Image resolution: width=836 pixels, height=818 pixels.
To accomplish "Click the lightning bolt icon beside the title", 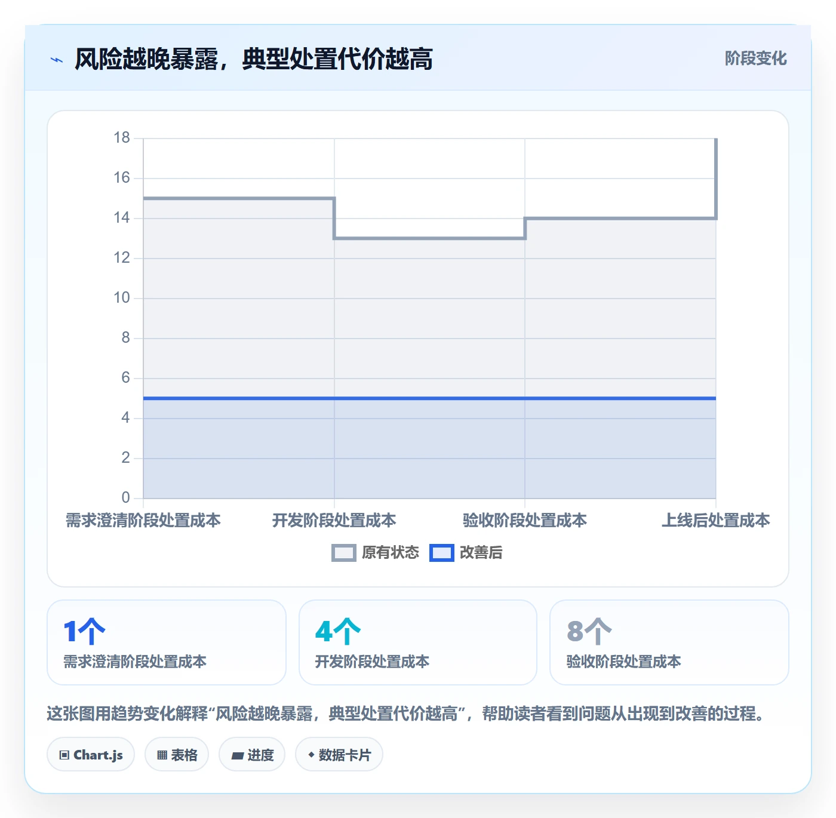I will (x=57, y=60).
